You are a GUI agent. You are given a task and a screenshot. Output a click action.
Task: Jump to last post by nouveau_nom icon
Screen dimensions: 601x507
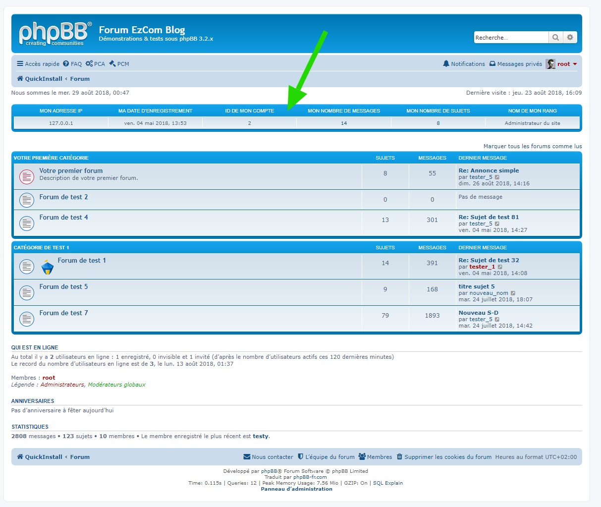tap(513, 293)
